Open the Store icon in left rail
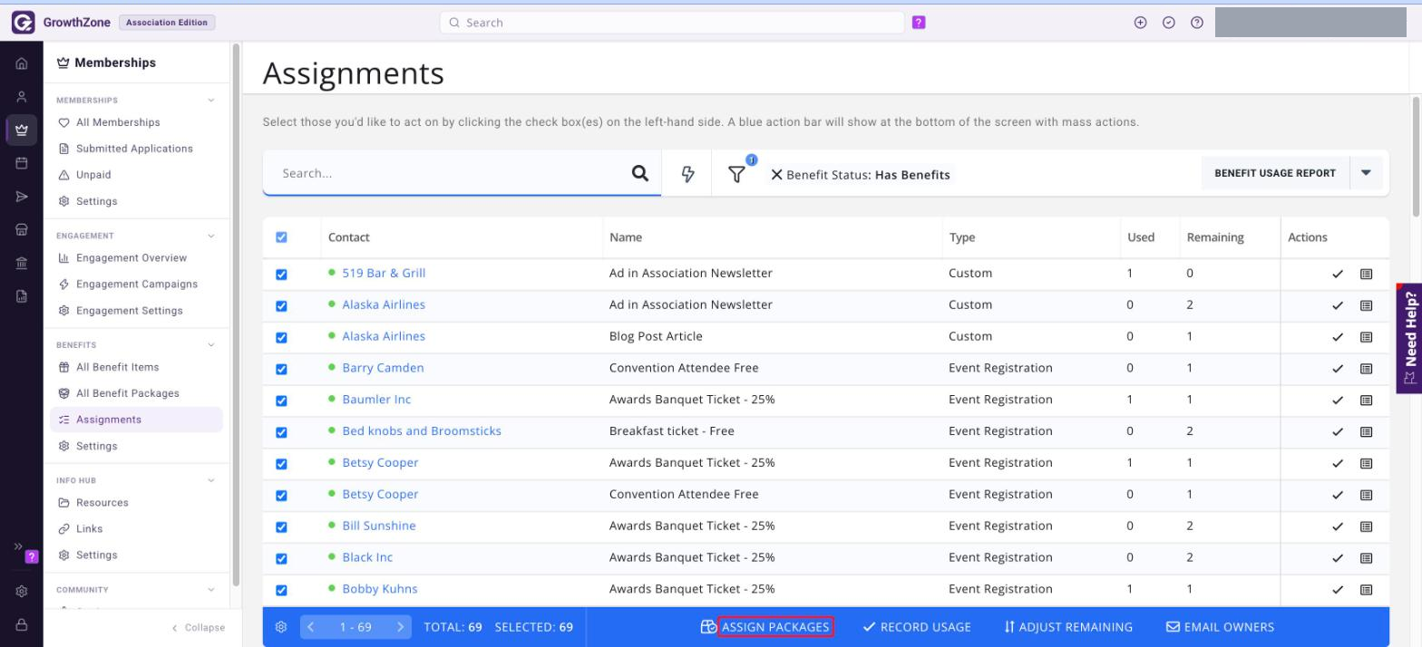The width and height of the screenshot is (1422, 647). point(22,229)
